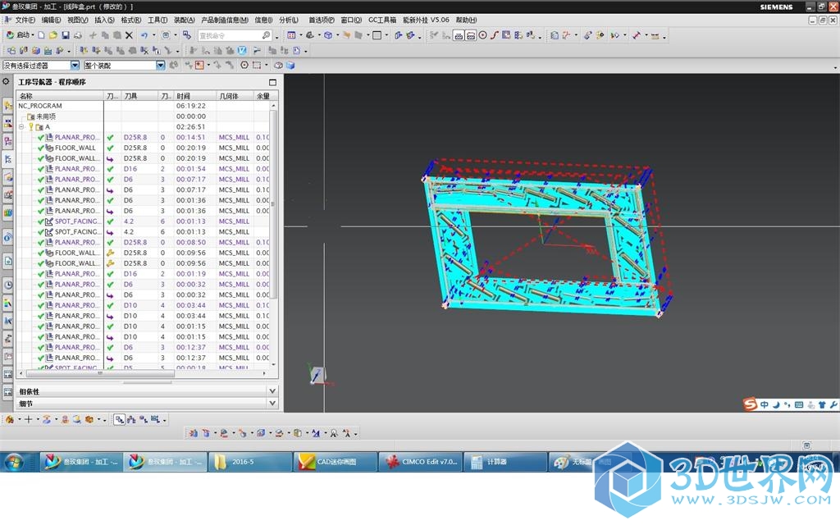Image resolution: width=840 pixels, height=525 pixels.
Task: Click the red measure distance icon
Action: pyautogui.click(x=636, y=35)
